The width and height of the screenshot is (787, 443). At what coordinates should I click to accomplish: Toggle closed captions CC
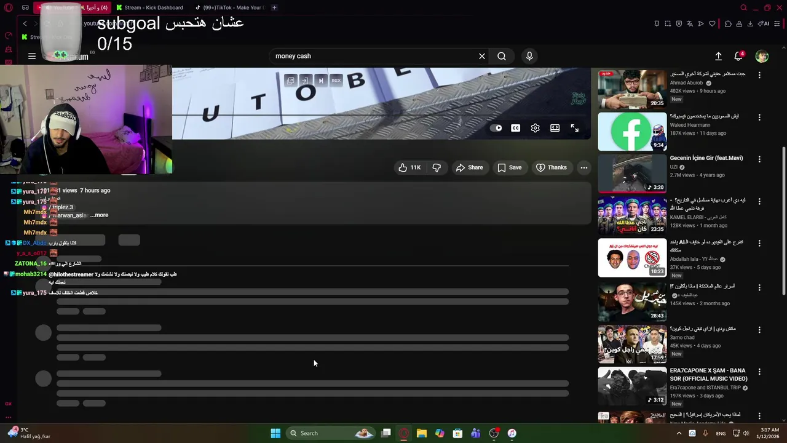click(516, 128)
